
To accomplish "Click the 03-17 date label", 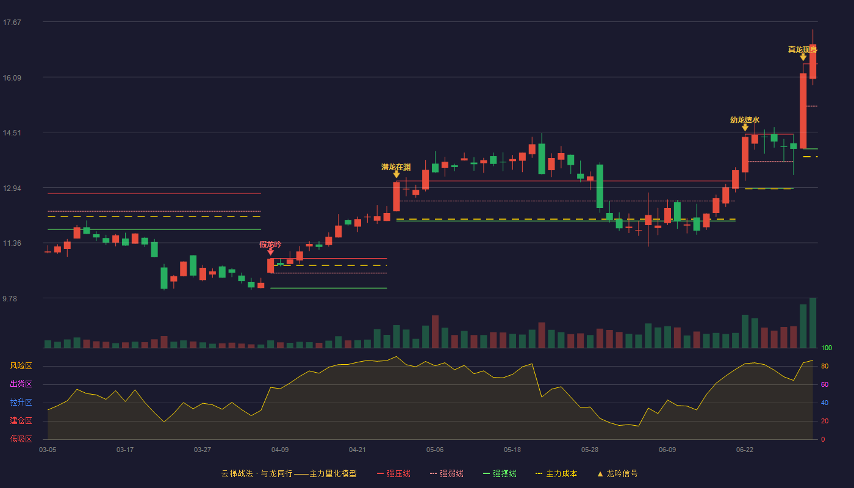I will pyautogui.click(x=125, y=450).
